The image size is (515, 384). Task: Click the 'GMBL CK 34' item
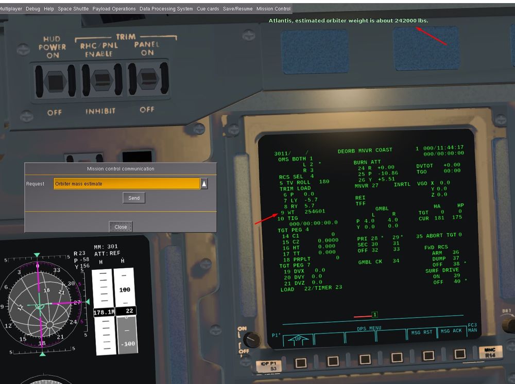coord(379,261)
